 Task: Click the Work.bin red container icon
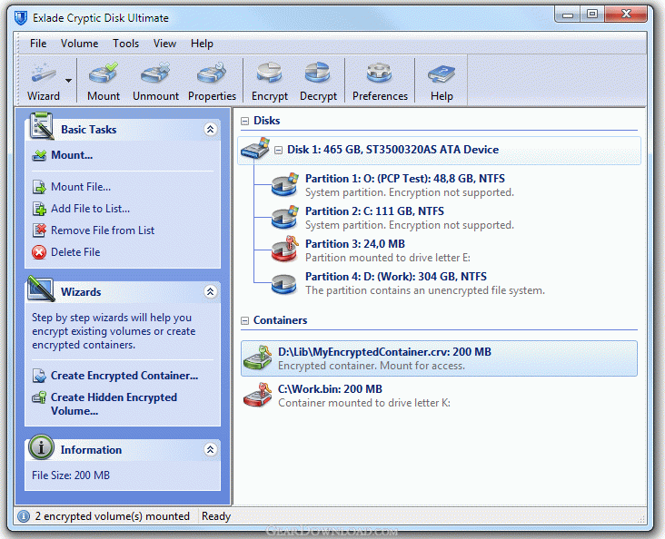(257, 395)
